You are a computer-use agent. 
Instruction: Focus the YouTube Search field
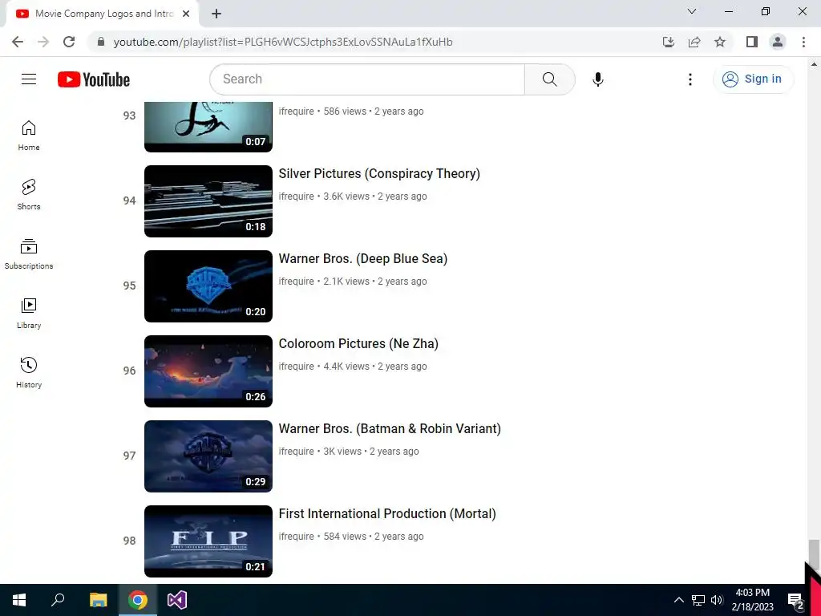click(x=367, y=79)
